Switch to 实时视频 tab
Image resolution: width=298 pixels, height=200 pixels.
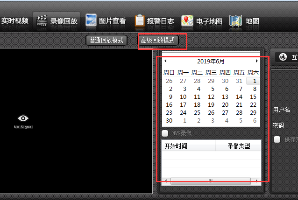(x=15, y=21)
